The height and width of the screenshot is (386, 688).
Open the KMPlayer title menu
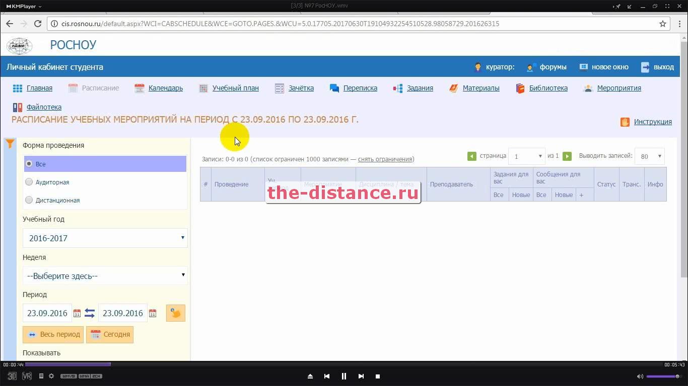click(24, 6)
